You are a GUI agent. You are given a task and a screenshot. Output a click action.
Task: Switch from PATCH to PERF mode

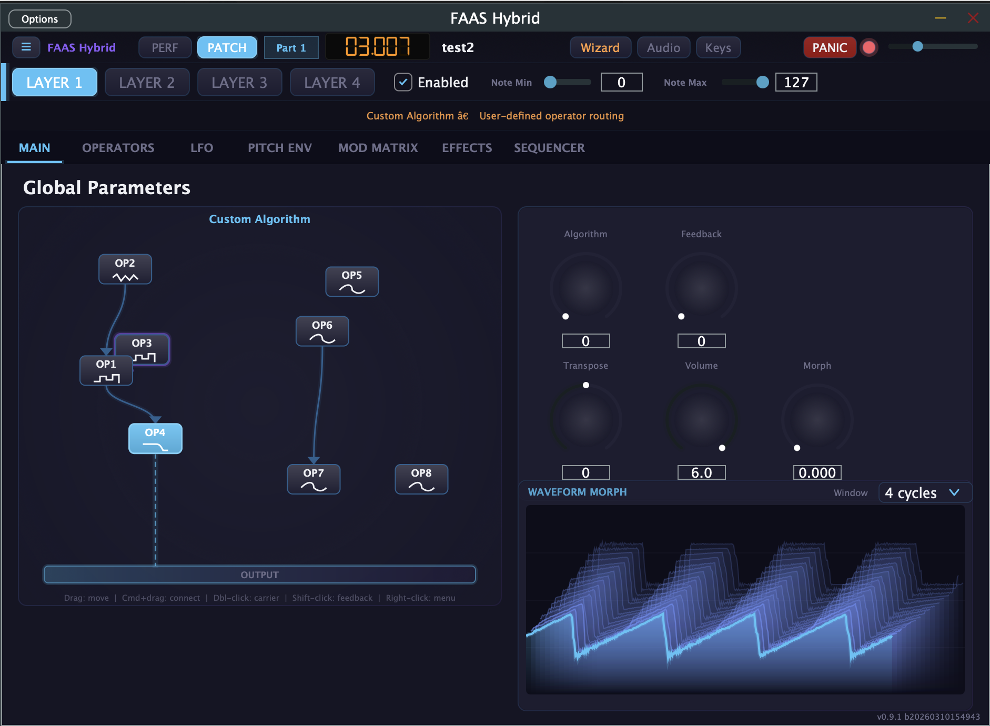165,47
